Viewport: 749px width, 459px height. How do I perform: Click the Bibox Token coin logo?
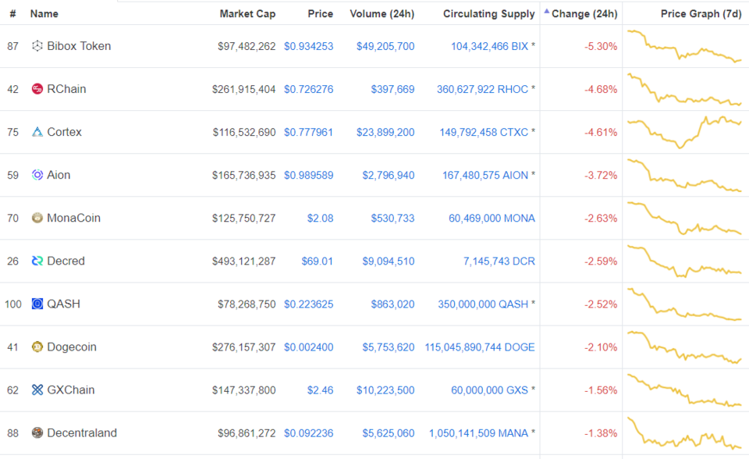pyautogui.click(x=37, y=46)
